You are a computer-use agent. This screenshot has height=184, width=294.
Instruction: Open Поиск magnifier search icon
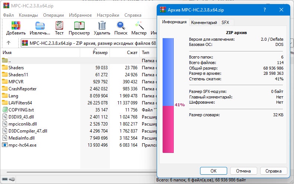tap(121, 26)
